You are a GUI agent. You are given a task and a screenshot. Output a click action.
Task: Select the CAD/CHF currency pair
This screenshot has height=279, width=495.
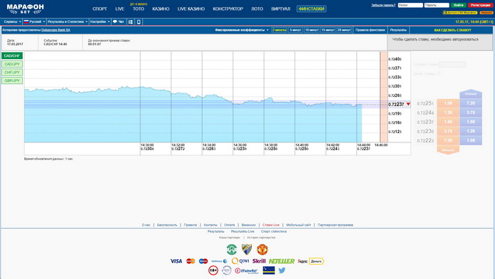click(12, 56)
